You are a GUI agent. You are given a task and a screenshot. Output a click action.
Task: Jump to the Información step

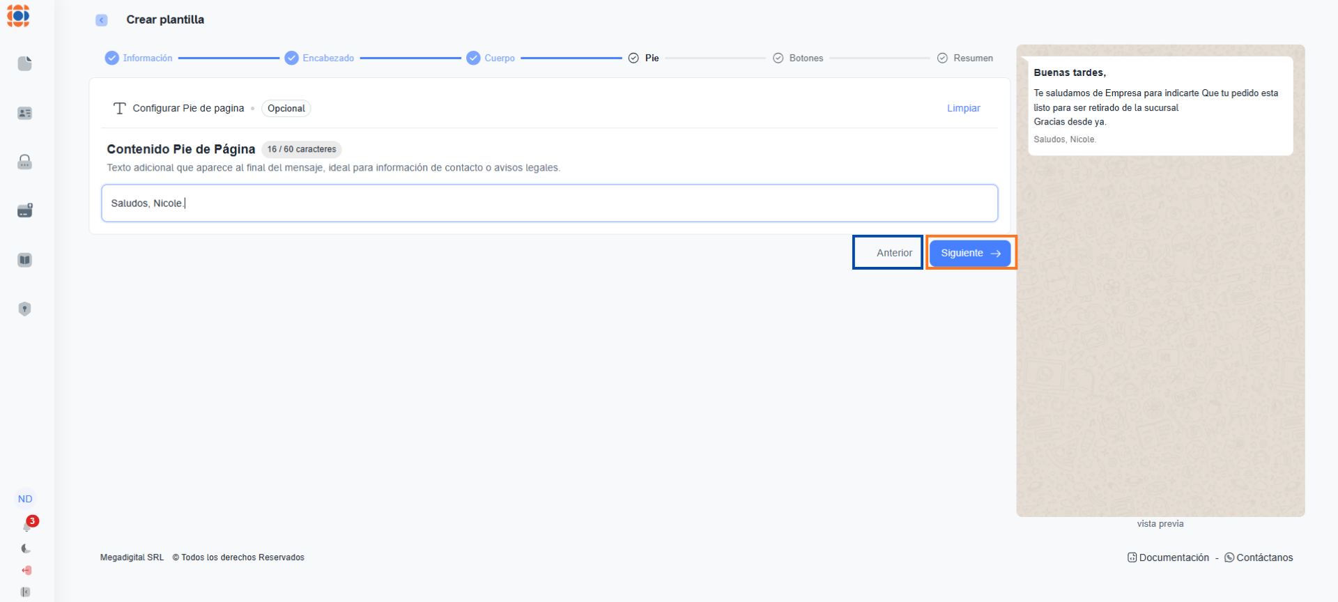(x=139, y=58)
